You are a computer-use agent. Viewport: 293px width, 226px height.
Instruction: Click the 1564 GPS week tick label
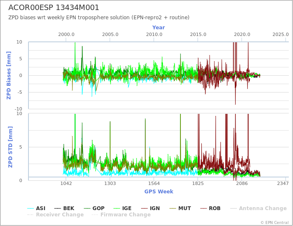tap(154, 183)
